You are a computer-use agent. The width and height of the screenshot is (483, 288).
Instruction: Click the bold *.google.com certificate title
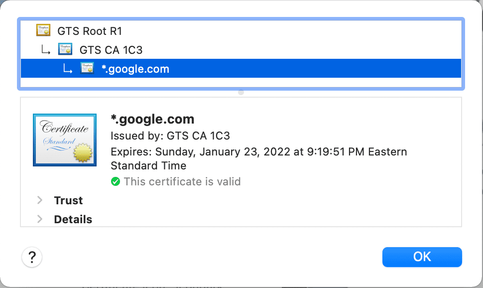tap(152, 119)
